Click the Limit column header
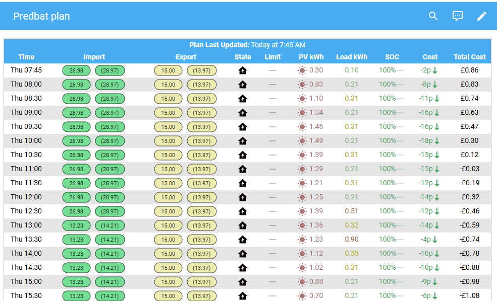497x301 pixels. pyautogui.click(x=272, y=57)
